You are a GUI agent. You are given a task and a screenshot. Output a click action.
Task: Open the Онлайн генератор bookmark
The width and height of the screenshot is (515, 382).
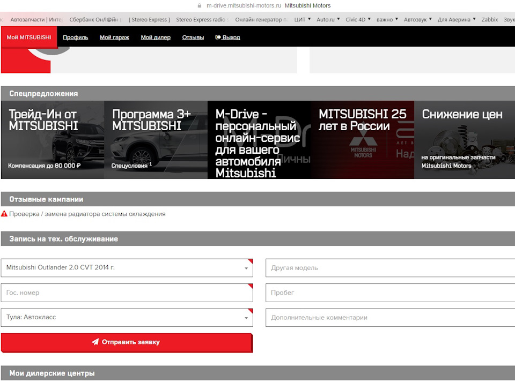click(x=261, y=19)
